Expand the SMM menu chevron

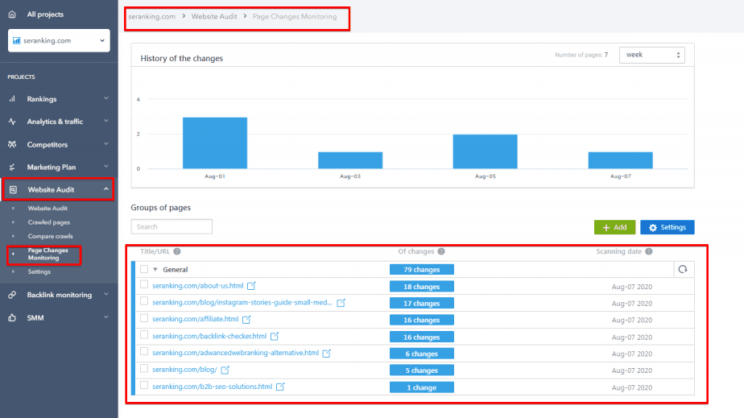point(105,317)
